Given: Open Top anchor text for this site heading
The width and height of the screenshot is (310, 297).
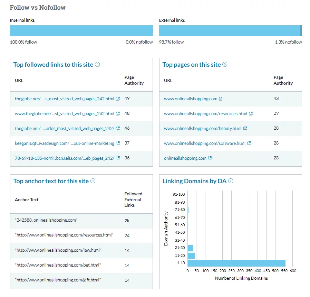Looking at the screenshot, I should click(51, 181).
